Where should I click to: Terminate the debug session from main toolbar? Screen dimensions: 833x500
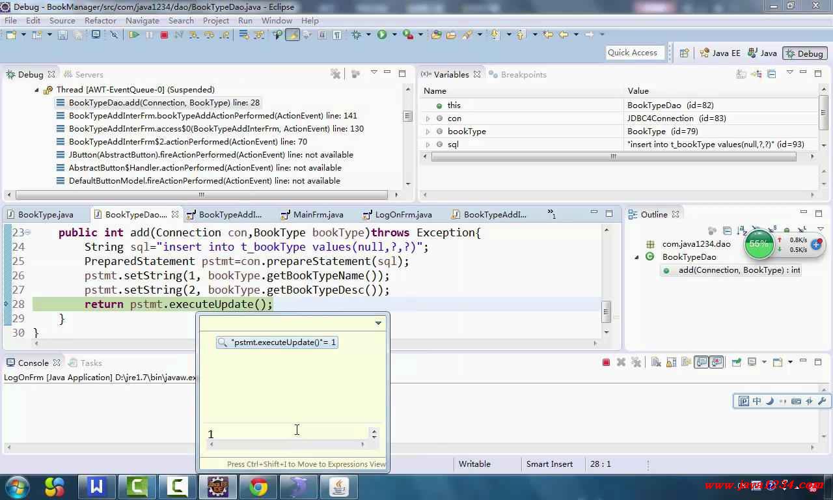[164, 35]
